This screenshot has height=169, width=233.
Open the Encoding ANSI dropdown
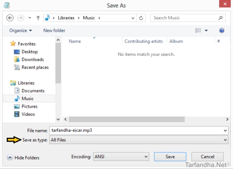(121, 156)
